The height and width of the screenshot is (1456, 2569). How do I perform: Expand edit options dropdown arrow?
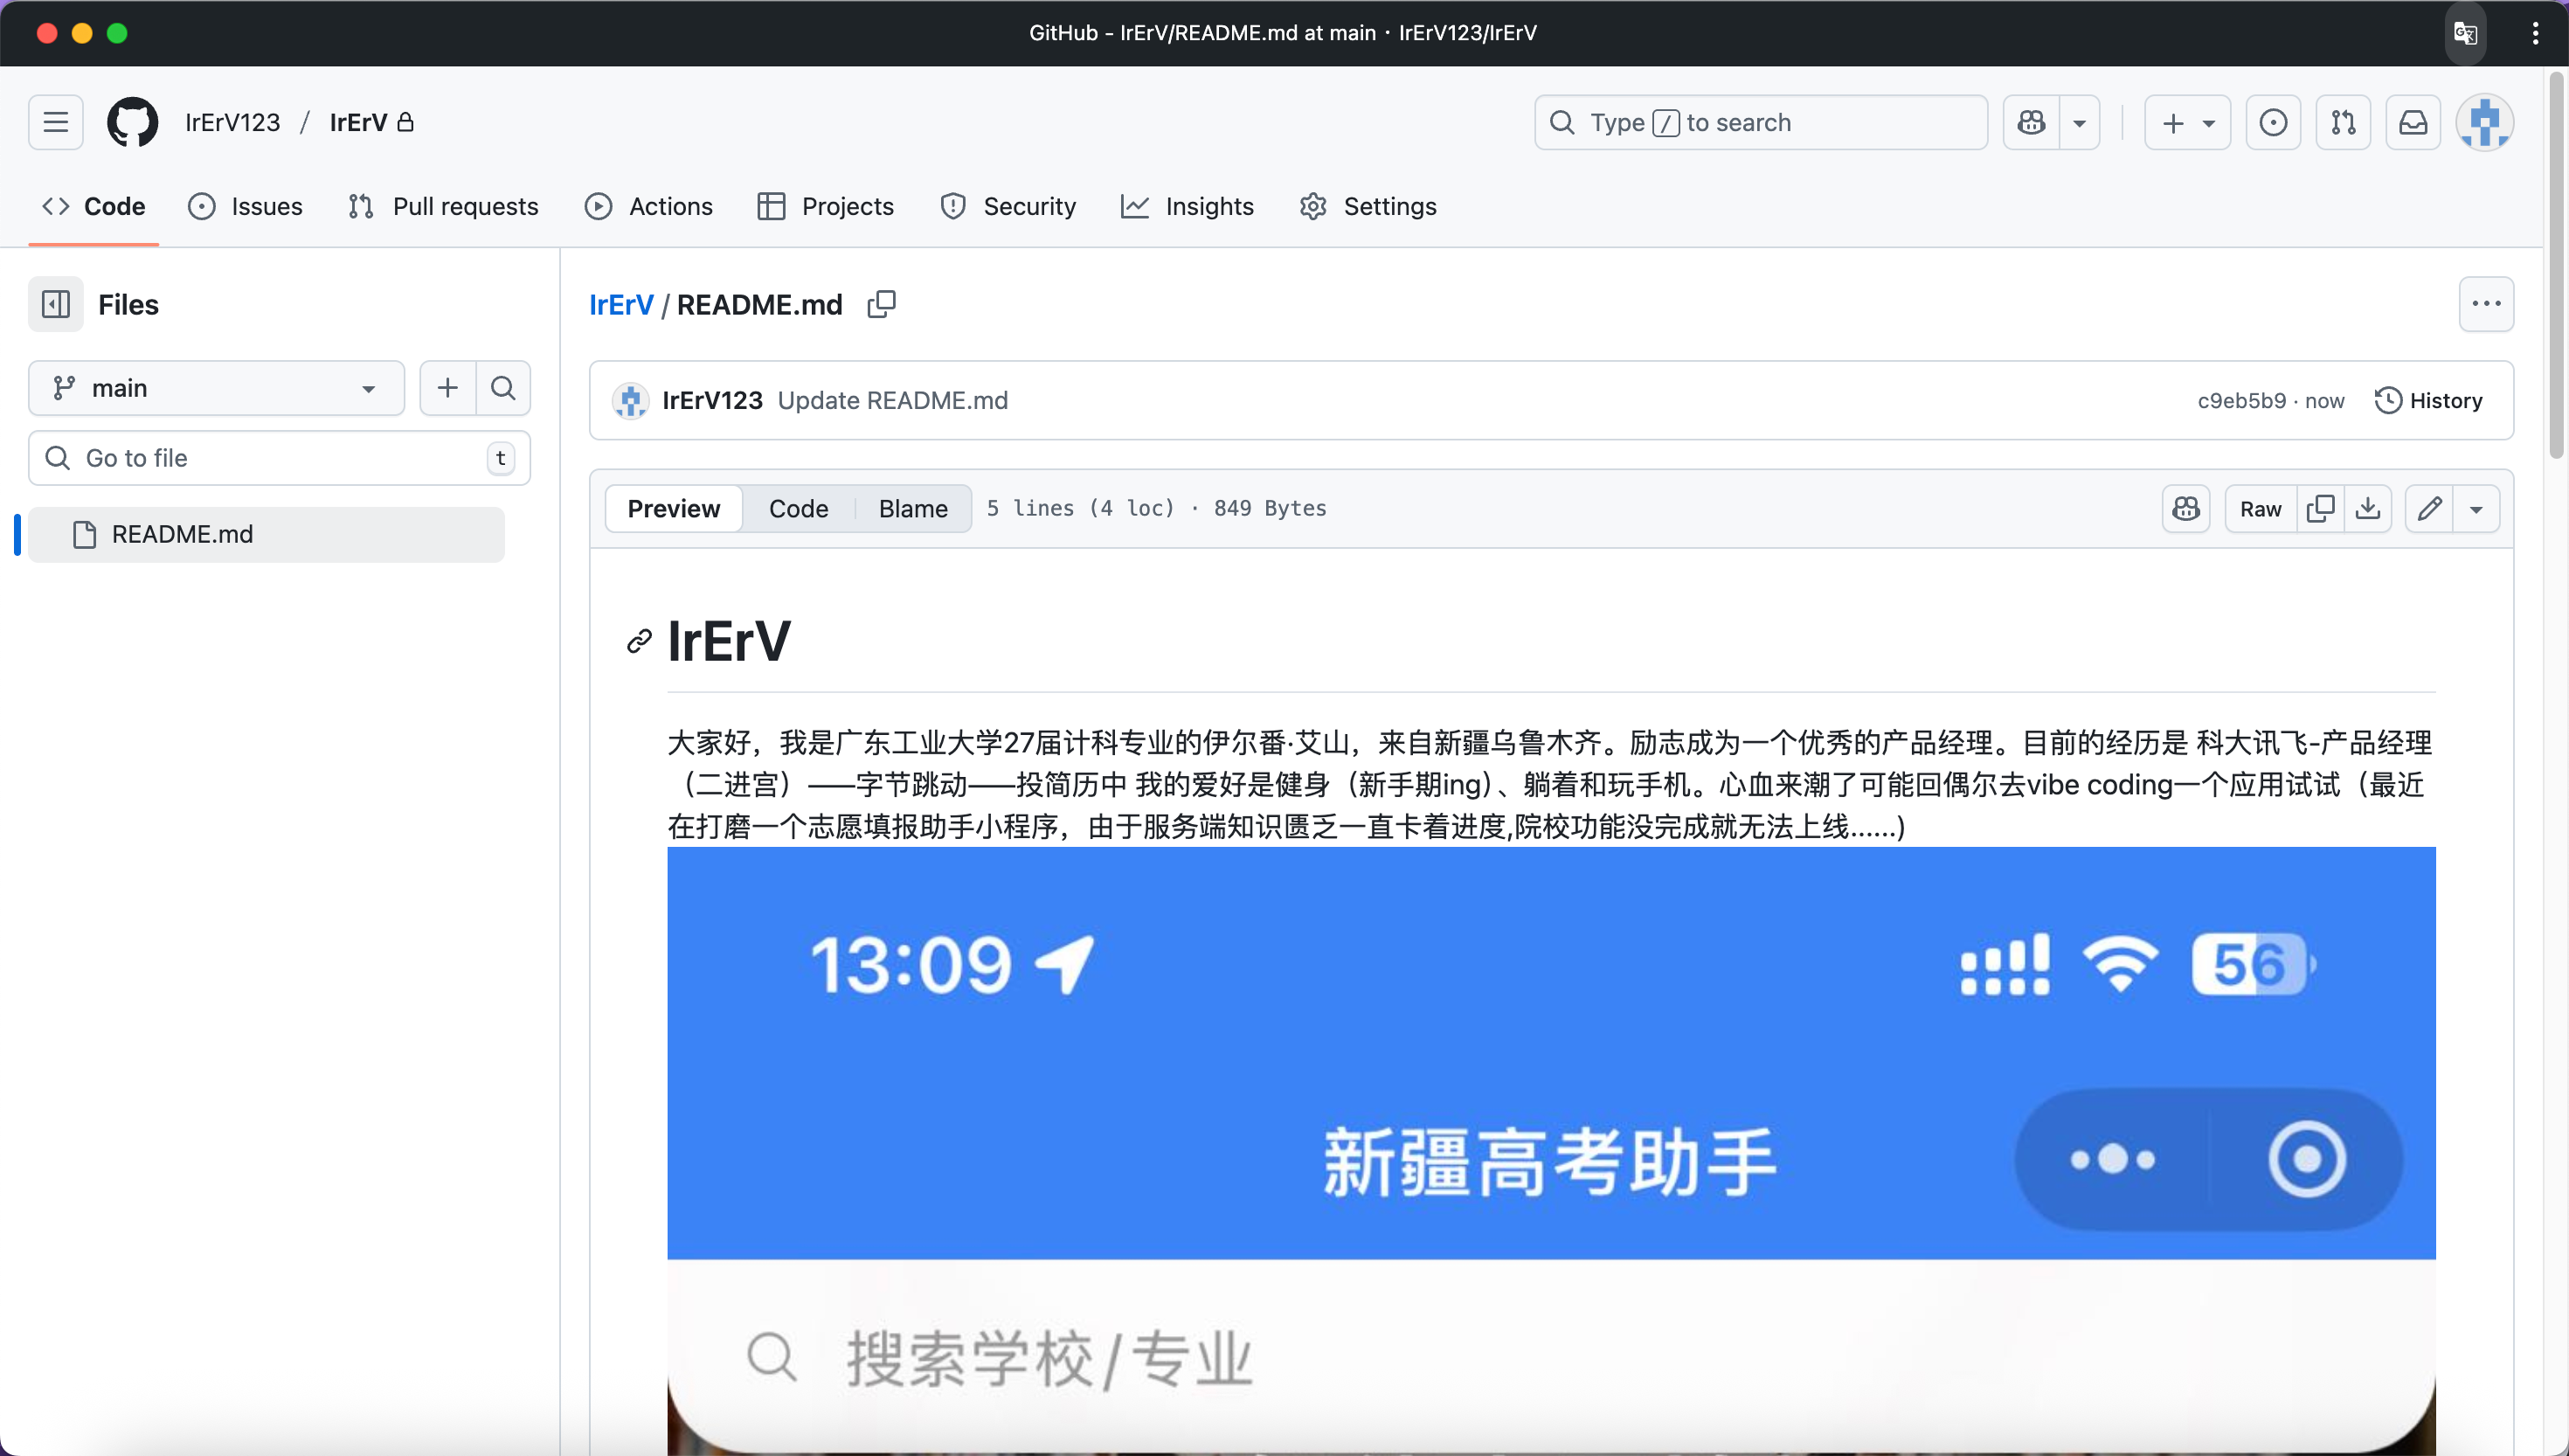pos(2476,508)
